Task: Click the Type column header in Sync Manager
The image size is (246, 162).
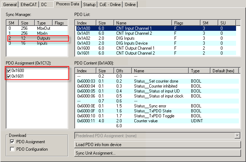Action: click(x=43, y=23)
